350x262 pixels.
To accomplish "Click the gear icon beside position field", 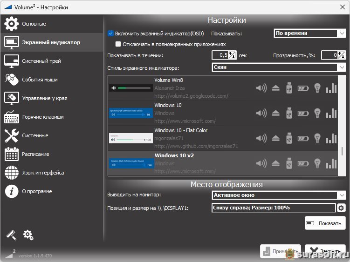I will pos(341,208).
